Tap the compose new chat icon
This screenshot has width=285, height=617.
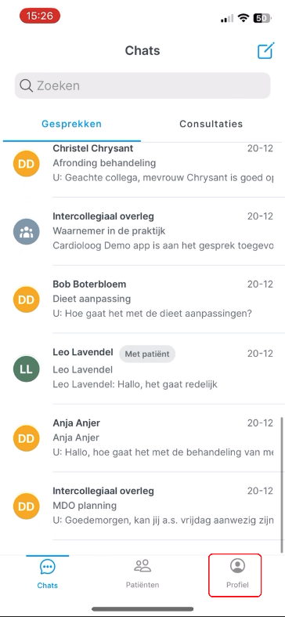pos(265,51)
